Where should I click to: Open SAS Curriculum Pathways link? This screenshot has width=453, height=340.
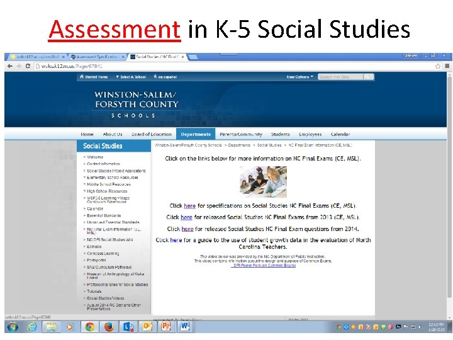pyautogui.click(x=109, y=267)
